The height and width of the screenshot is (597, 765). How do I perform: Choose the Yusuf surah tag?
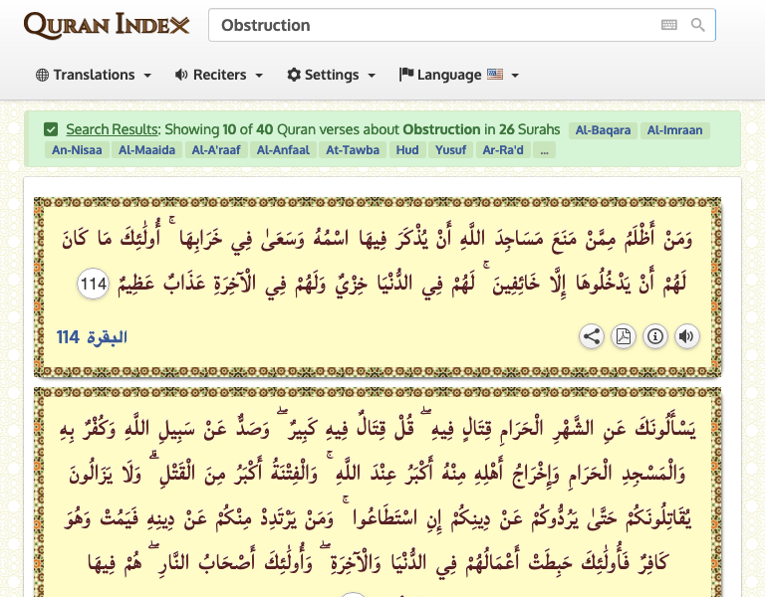point(450,150)
